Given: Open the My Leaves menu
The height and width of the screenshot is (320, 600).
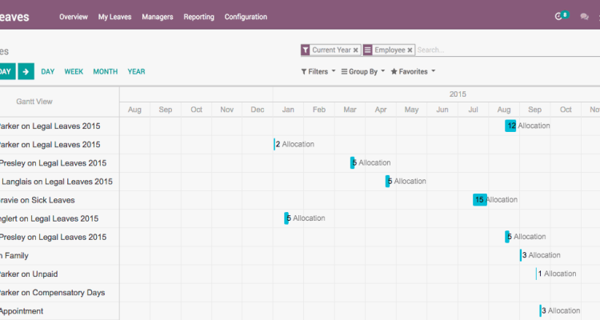Looking at the screenshot, I should (x=114, y=17).
